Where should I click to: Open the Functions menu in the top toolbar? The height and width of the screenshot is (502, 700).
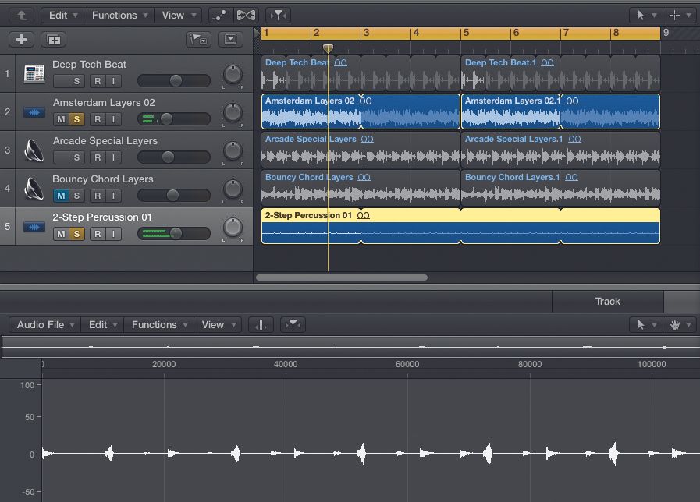pos(114,14)
